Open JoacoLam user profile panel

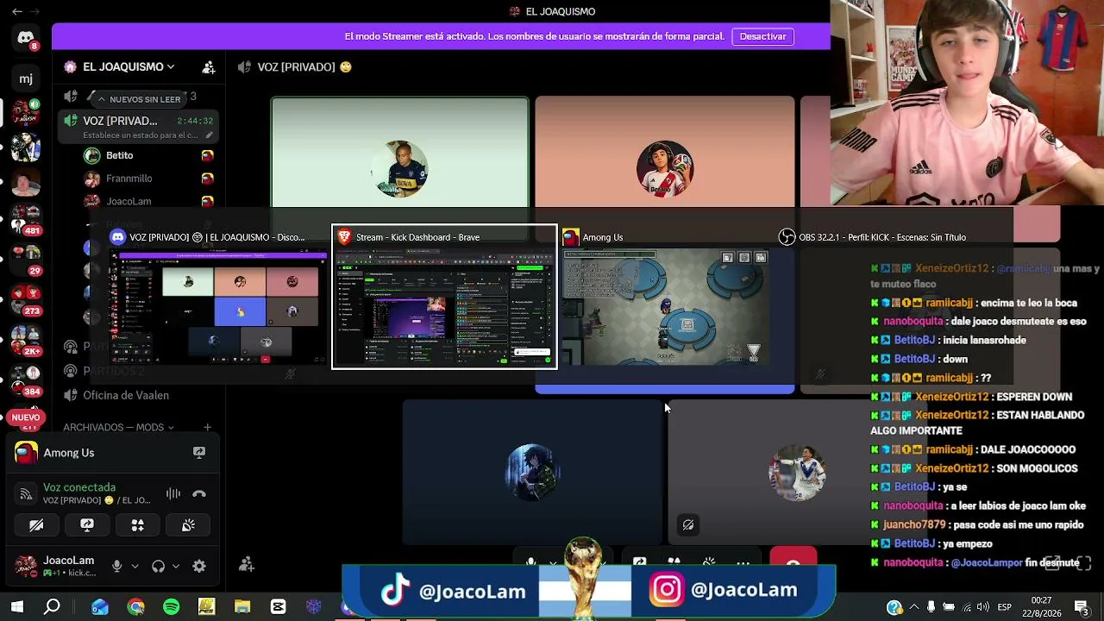click(x=57, y=566)
